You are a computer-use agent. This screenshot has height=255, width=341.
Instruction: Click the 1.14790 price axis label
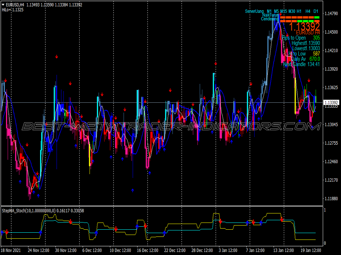[x=331, y=14]
